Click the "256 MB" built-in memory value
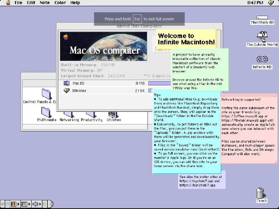 [x=108, y=65]
